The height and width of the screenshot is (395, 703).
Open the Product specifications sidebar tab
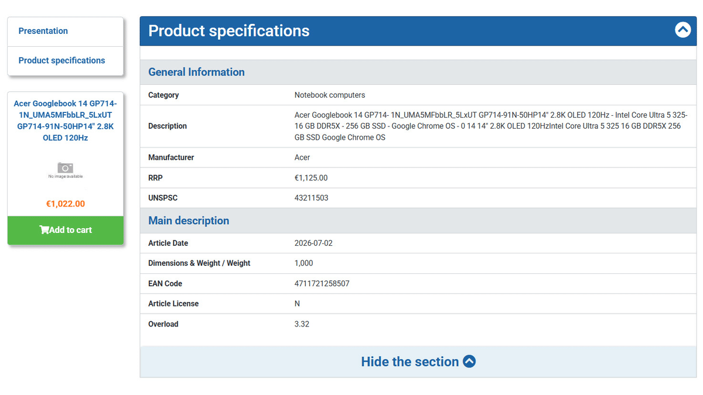click(x=66, y=61)
